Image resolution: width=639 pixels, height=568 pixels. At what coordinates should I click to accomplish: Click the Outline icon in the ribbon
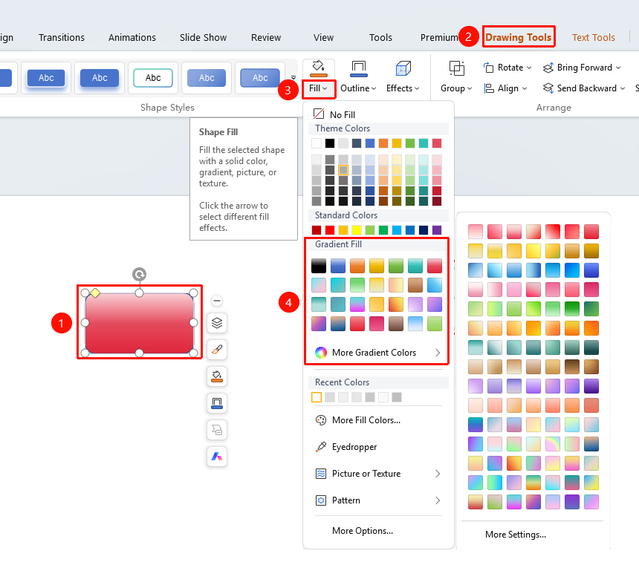[x=359, y=68]
